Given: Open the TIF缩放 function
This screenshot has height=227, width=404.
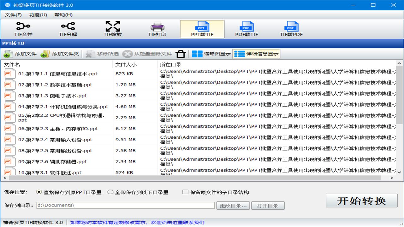Looking at the screenshot, I should click(x=113, y=29).
